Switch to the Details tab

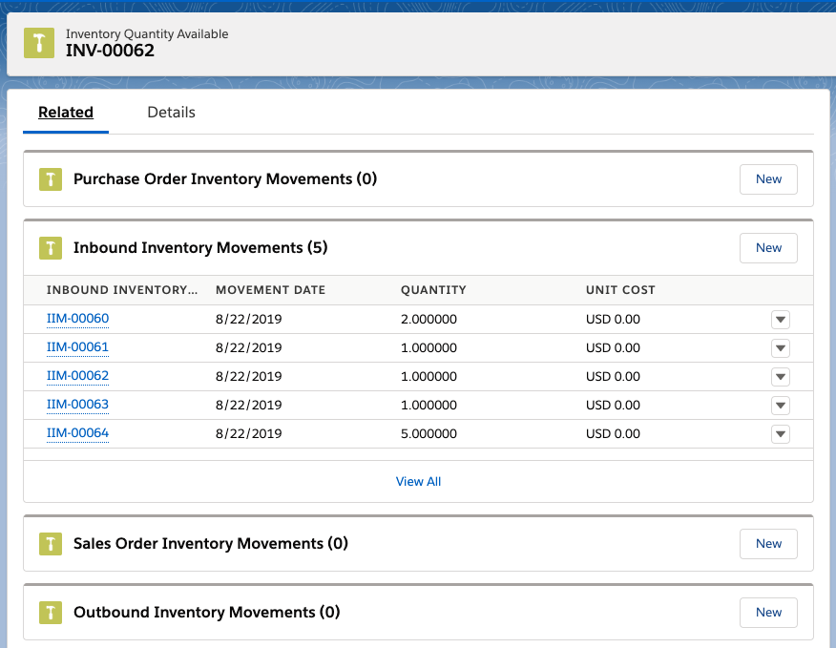(171, 112)
